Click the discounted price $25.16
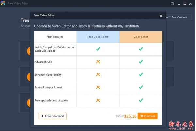This screenshot has height=131, width=196. pos(131,117)
